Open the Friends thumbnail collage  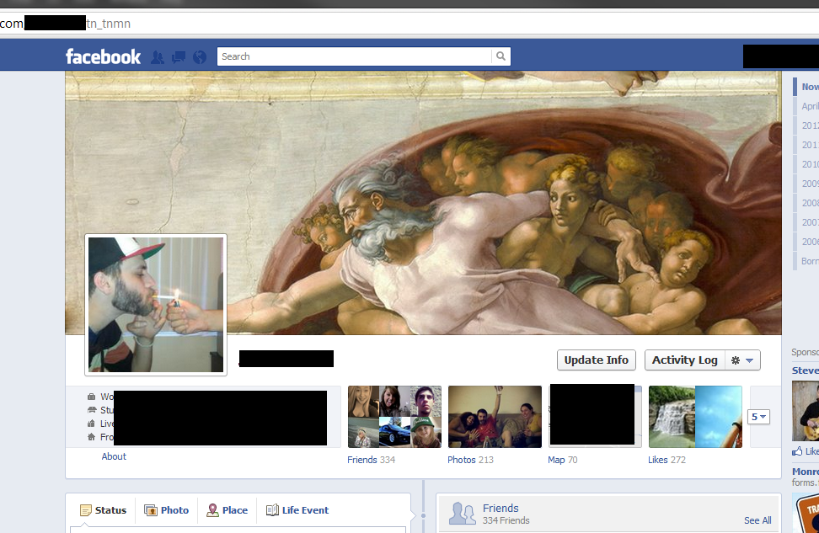394,417
